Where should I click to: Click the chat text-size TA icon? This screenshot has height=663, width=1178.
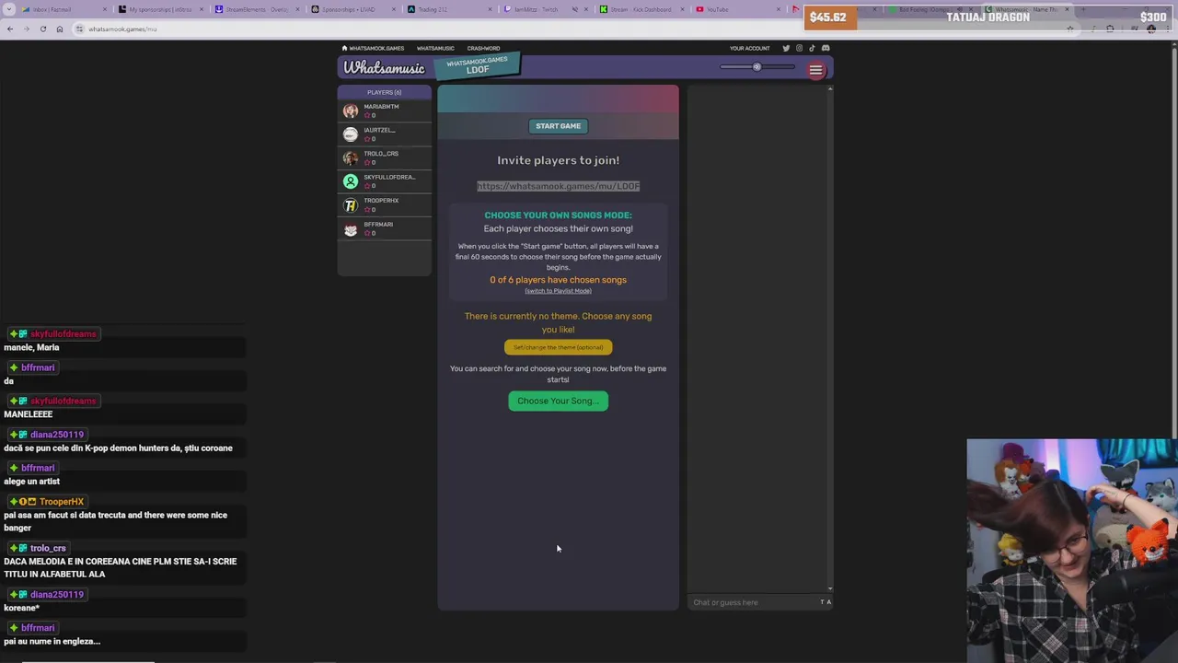coord(826,602)
